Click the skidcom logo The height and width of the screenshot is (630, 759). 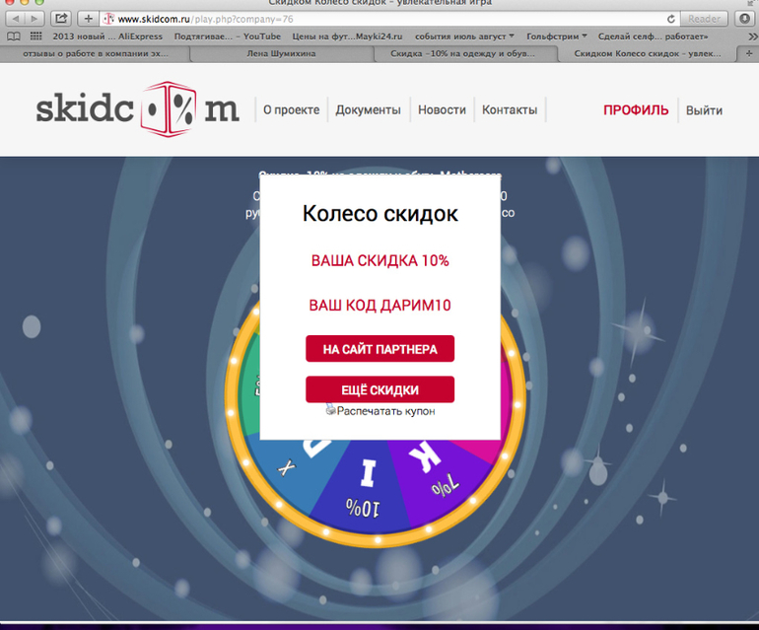click(x=137, y=110)
